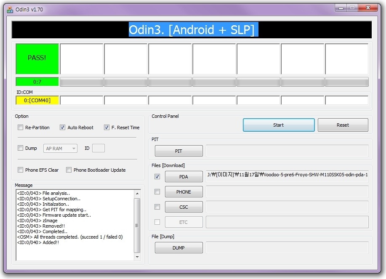This screenshot has width=386, height=279.
Task: Click the Message log scrollbar thumb
Action: (137, 226)
